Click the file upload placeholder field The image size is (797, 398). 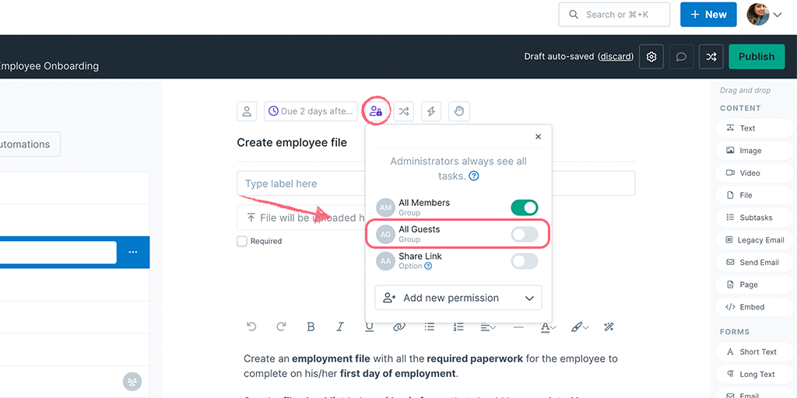coord(301,218)
